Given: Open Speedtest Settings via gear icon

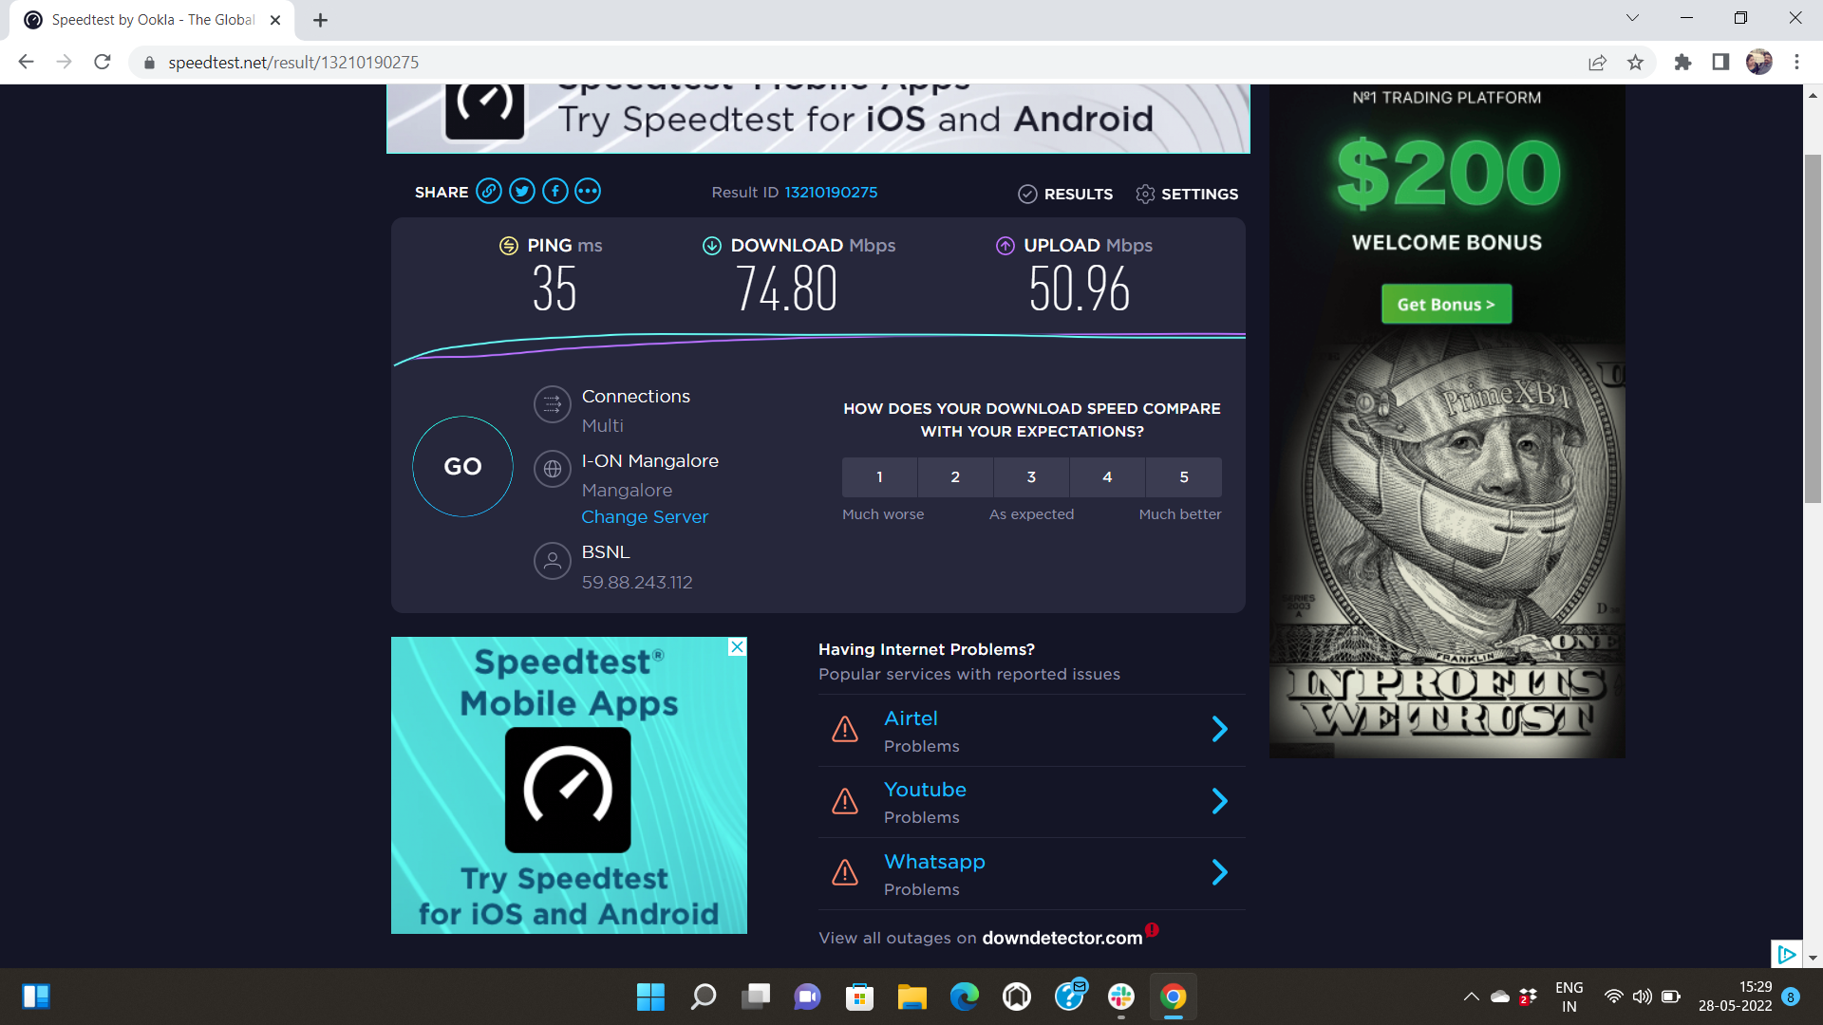Looking at the screenshot, I should point(1146,194).
